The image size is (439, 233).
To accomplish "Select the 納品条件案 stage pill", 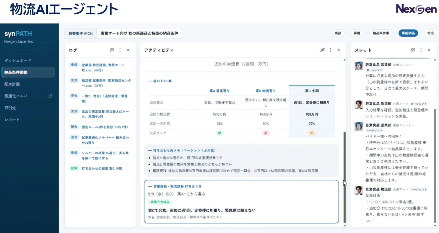I will click(x=381, y=33).
